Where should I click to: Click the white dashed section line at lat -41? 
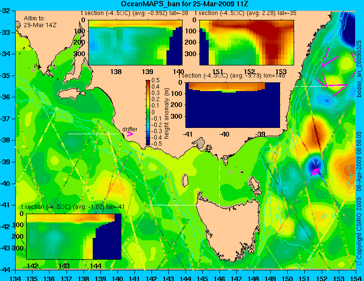(x=174, y=205)
